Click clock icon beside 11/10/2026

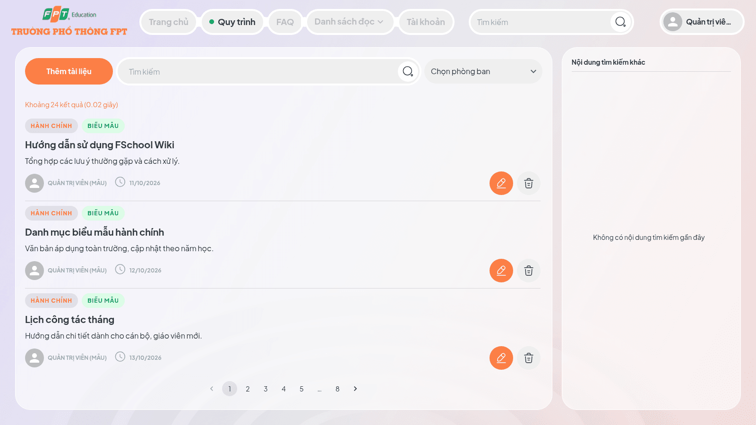(x=120, y=182)
